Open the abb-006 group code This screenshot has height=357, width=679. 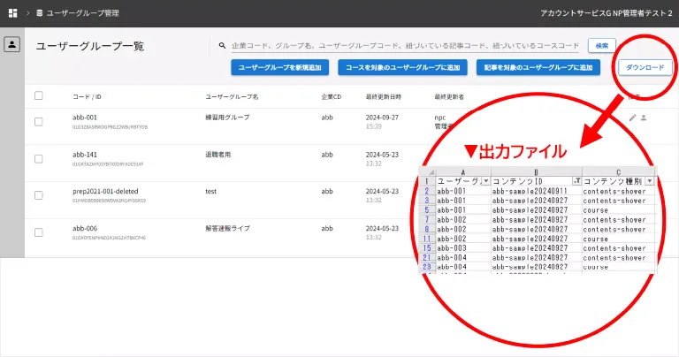[x=85, y=229]
